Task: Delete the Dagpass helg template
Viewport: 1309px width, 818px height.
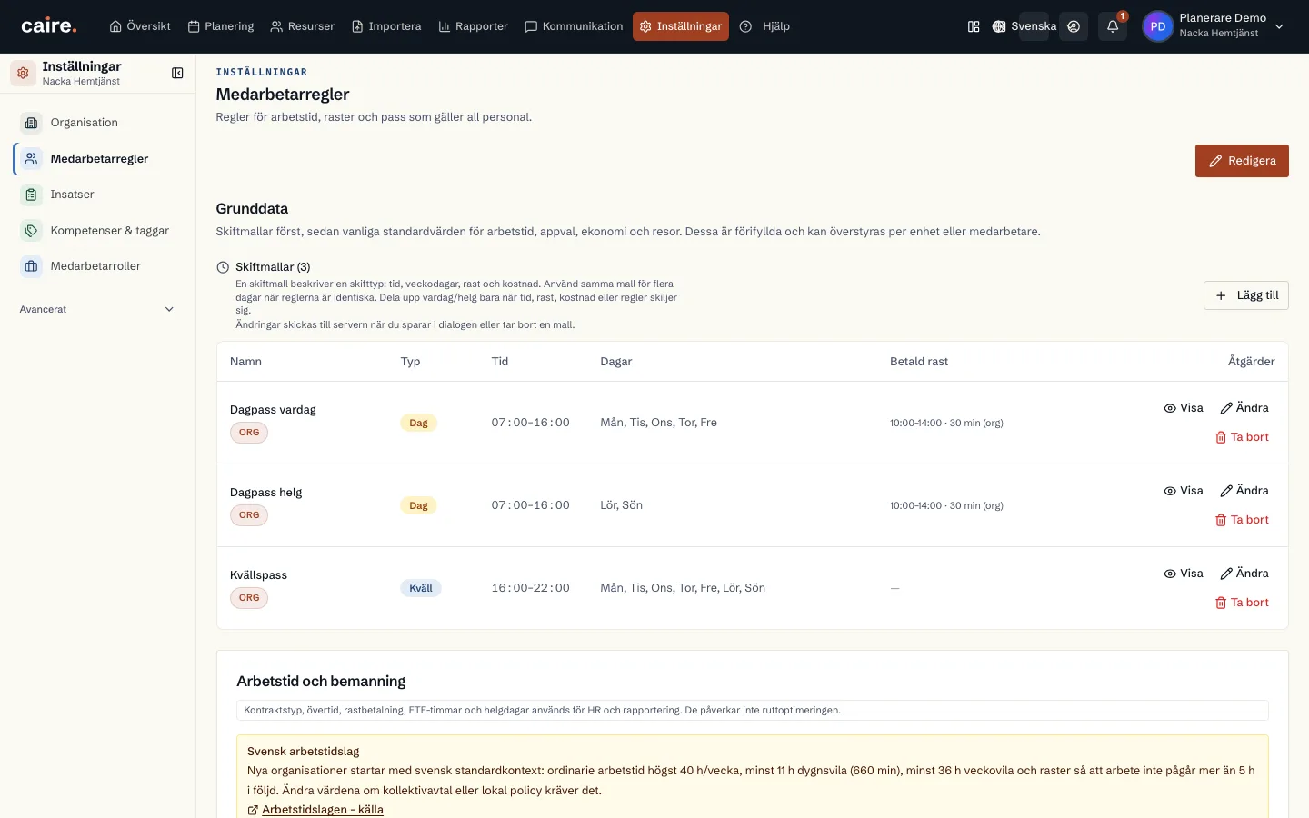Action: tap(1242, 520)
